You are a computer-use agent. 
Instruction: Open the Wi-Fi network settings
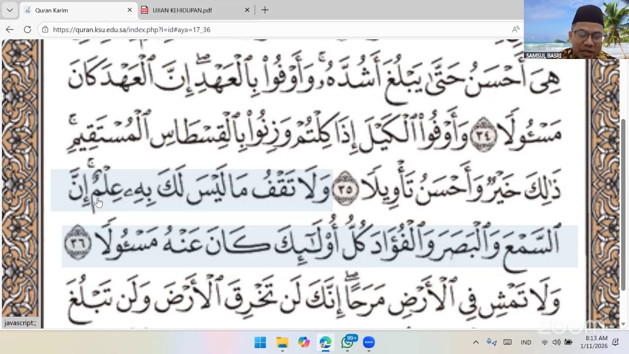tap(544, 342)
